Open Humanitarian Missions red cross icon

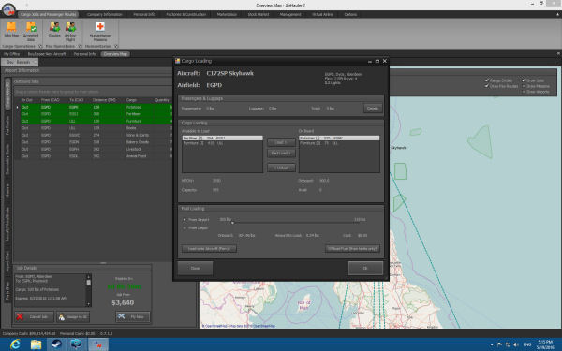tap(100, 27)
